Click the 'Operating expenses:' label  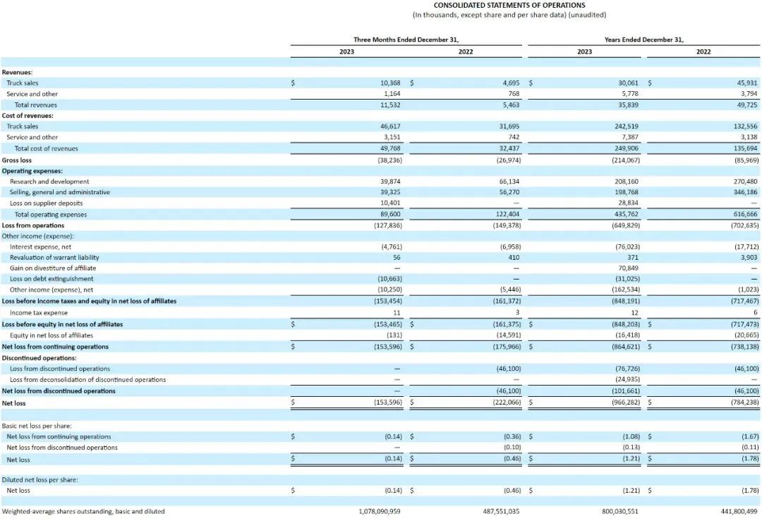[x=32, y=171]
